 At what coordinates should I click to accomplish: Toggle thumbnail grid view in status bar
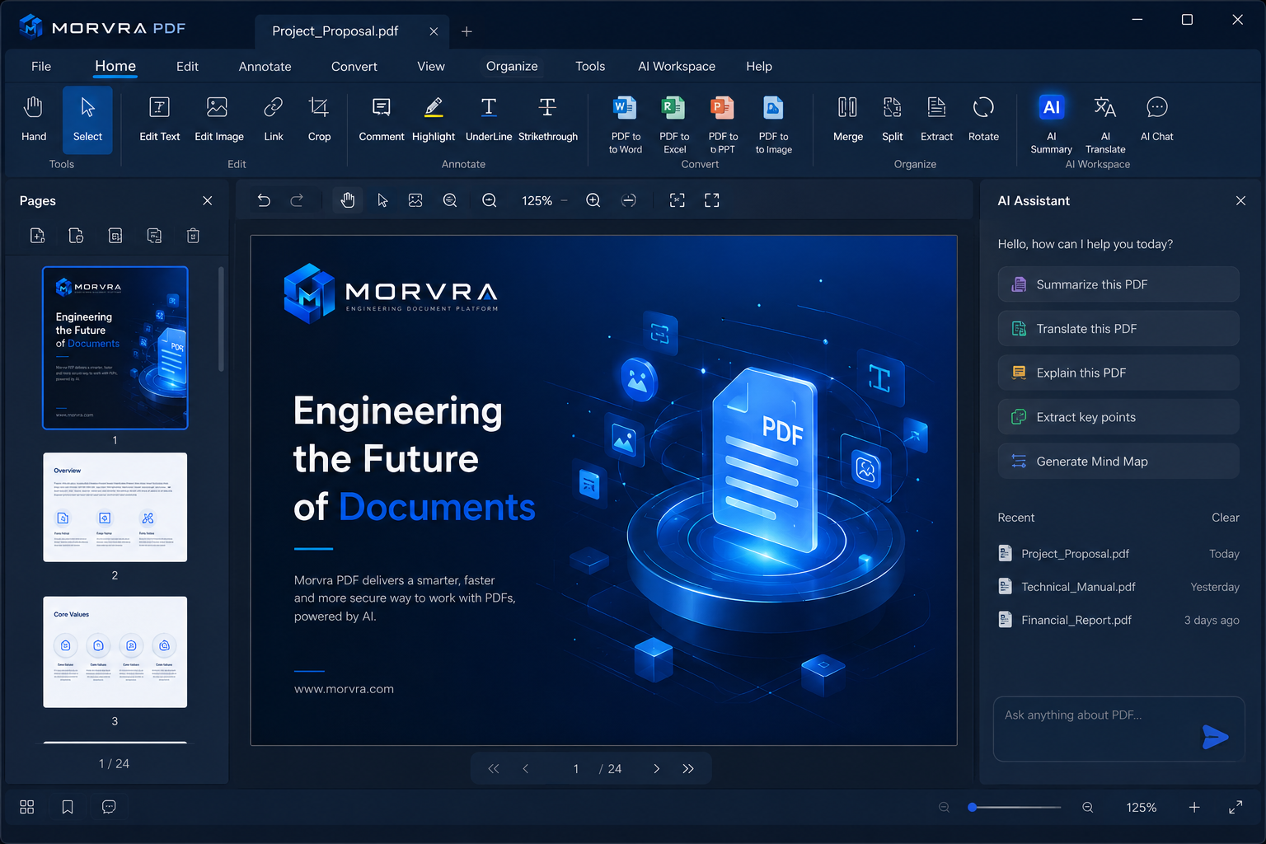click(x=27, y=807)
